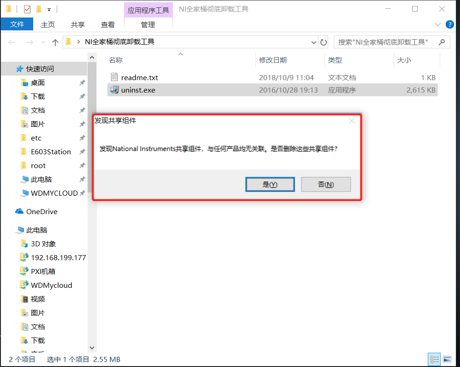Sort by 修改日期 column header

272,60
